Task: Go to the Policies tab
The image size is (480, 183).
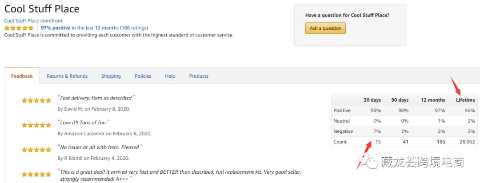Action: 143,76
